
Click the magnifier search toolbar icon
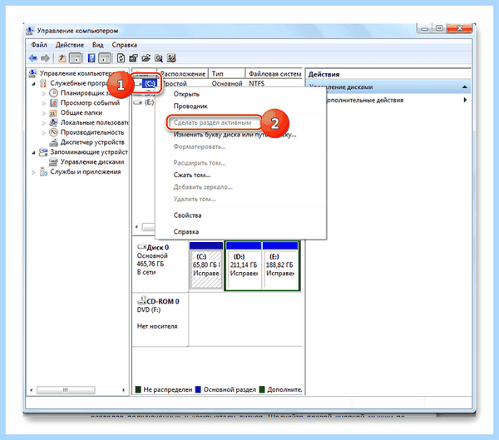point(159,58)
